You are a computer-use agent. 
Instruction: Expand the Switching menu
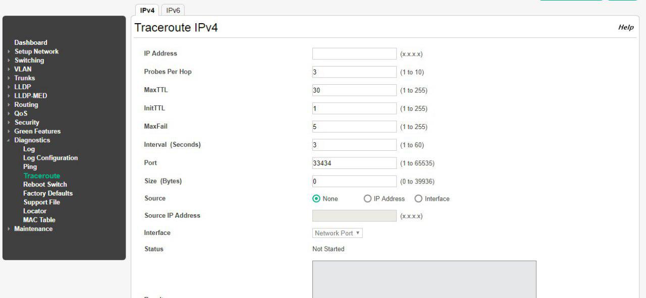click(29, 61)
